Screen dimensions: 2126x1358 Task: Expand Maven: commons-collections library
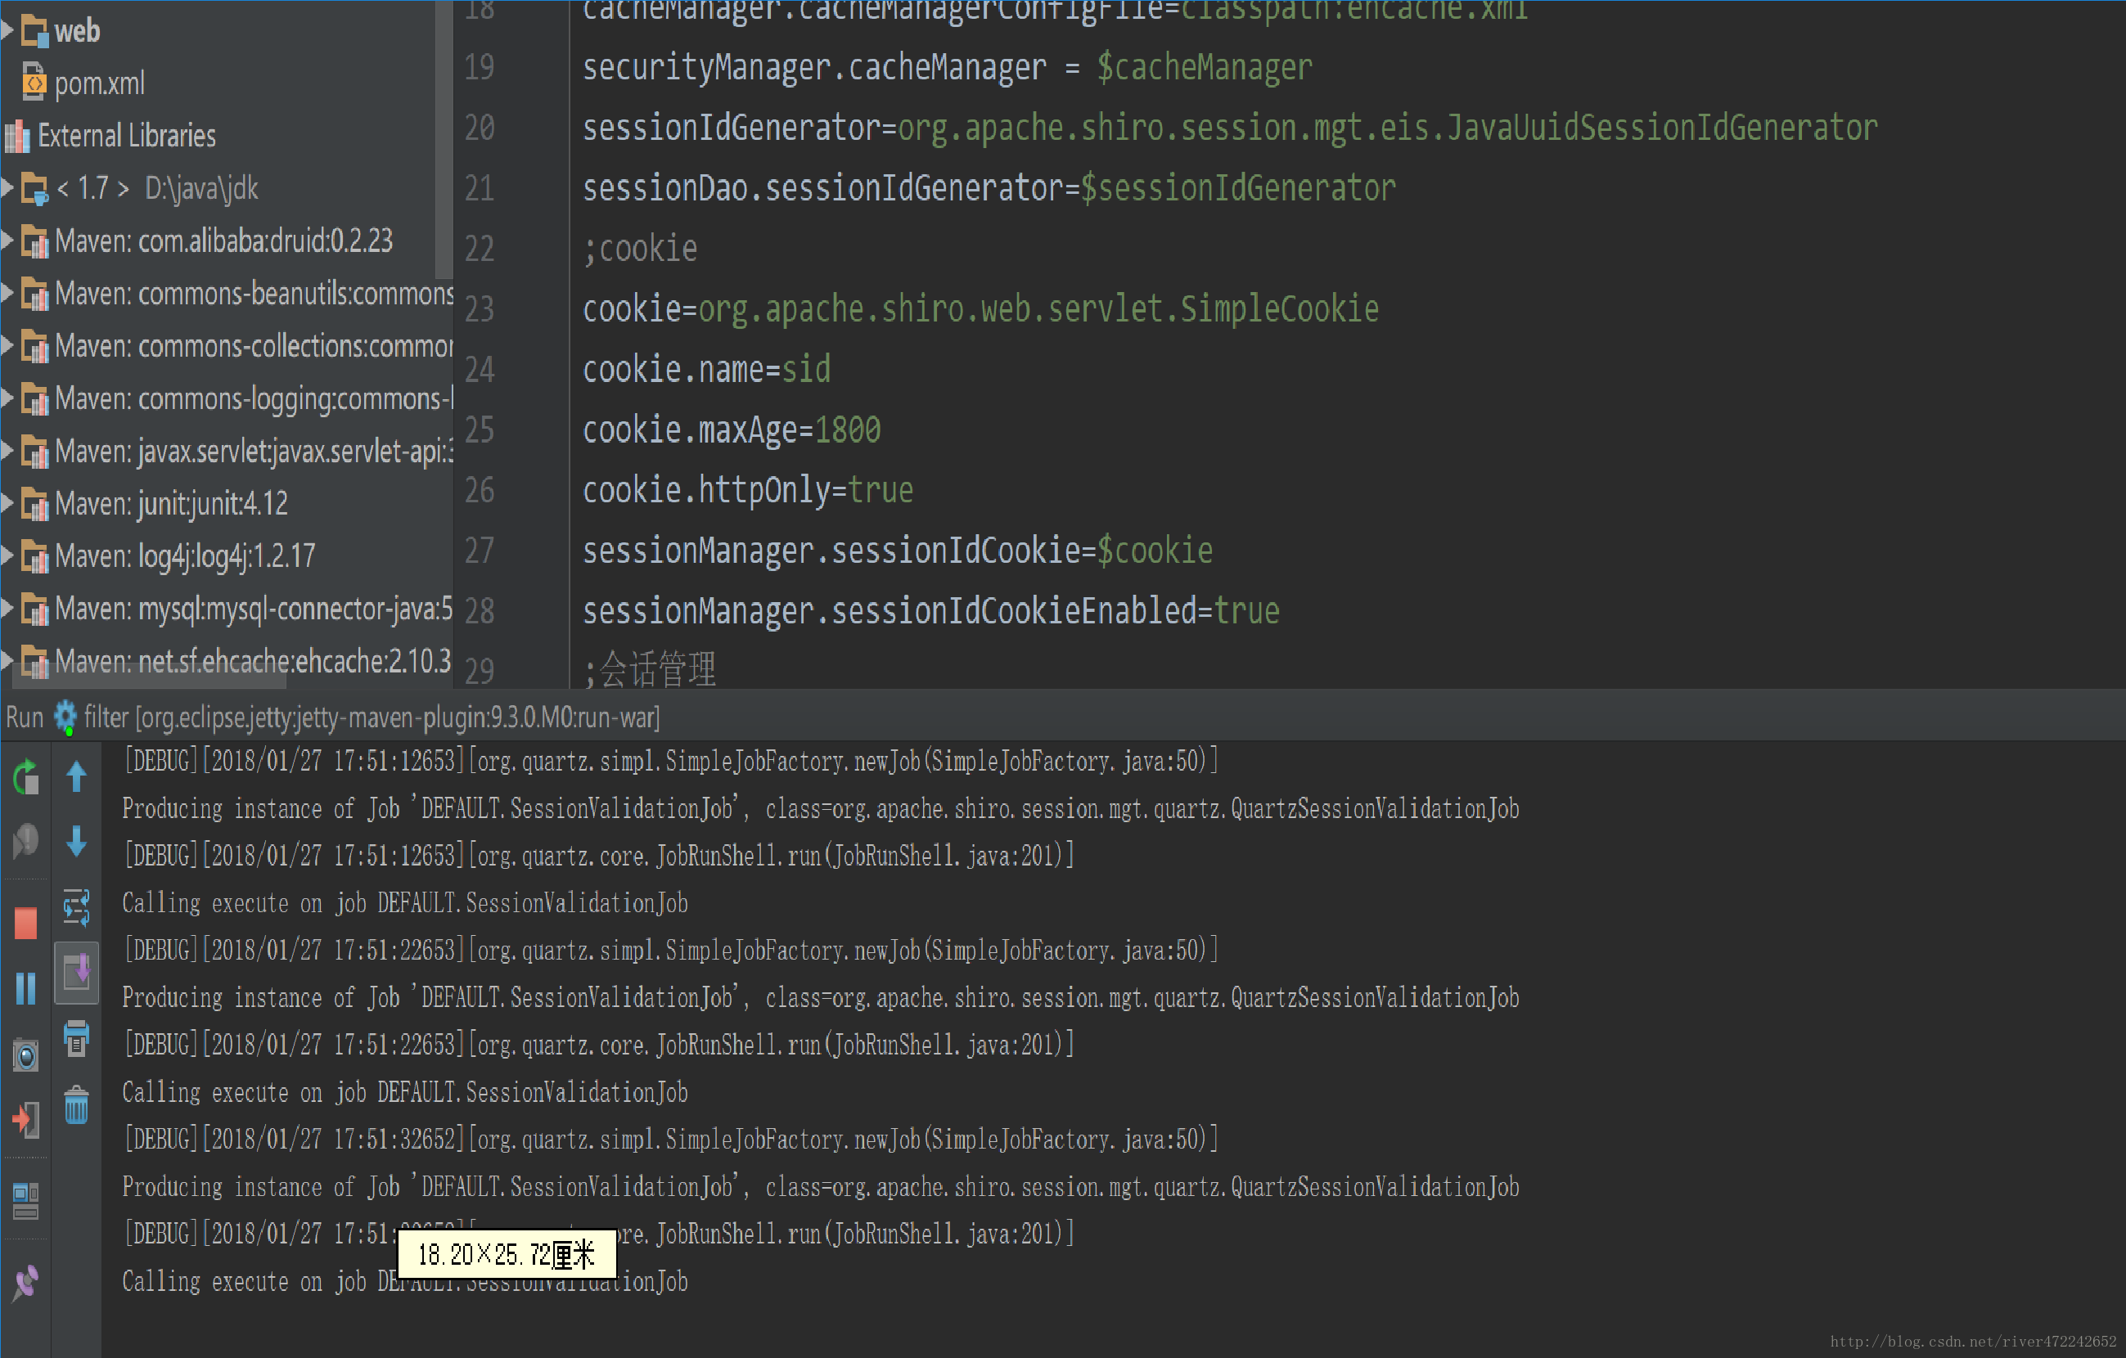pos(7,346)
